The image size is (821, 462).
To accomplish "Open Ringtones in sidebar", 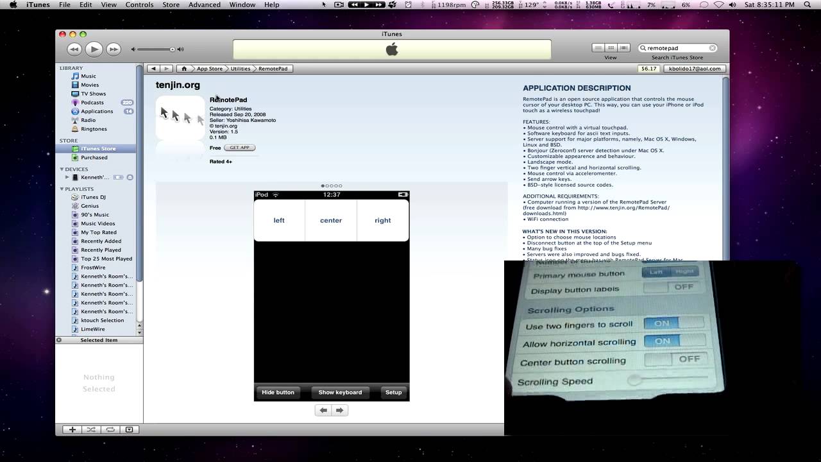I will tap(94, 129).
